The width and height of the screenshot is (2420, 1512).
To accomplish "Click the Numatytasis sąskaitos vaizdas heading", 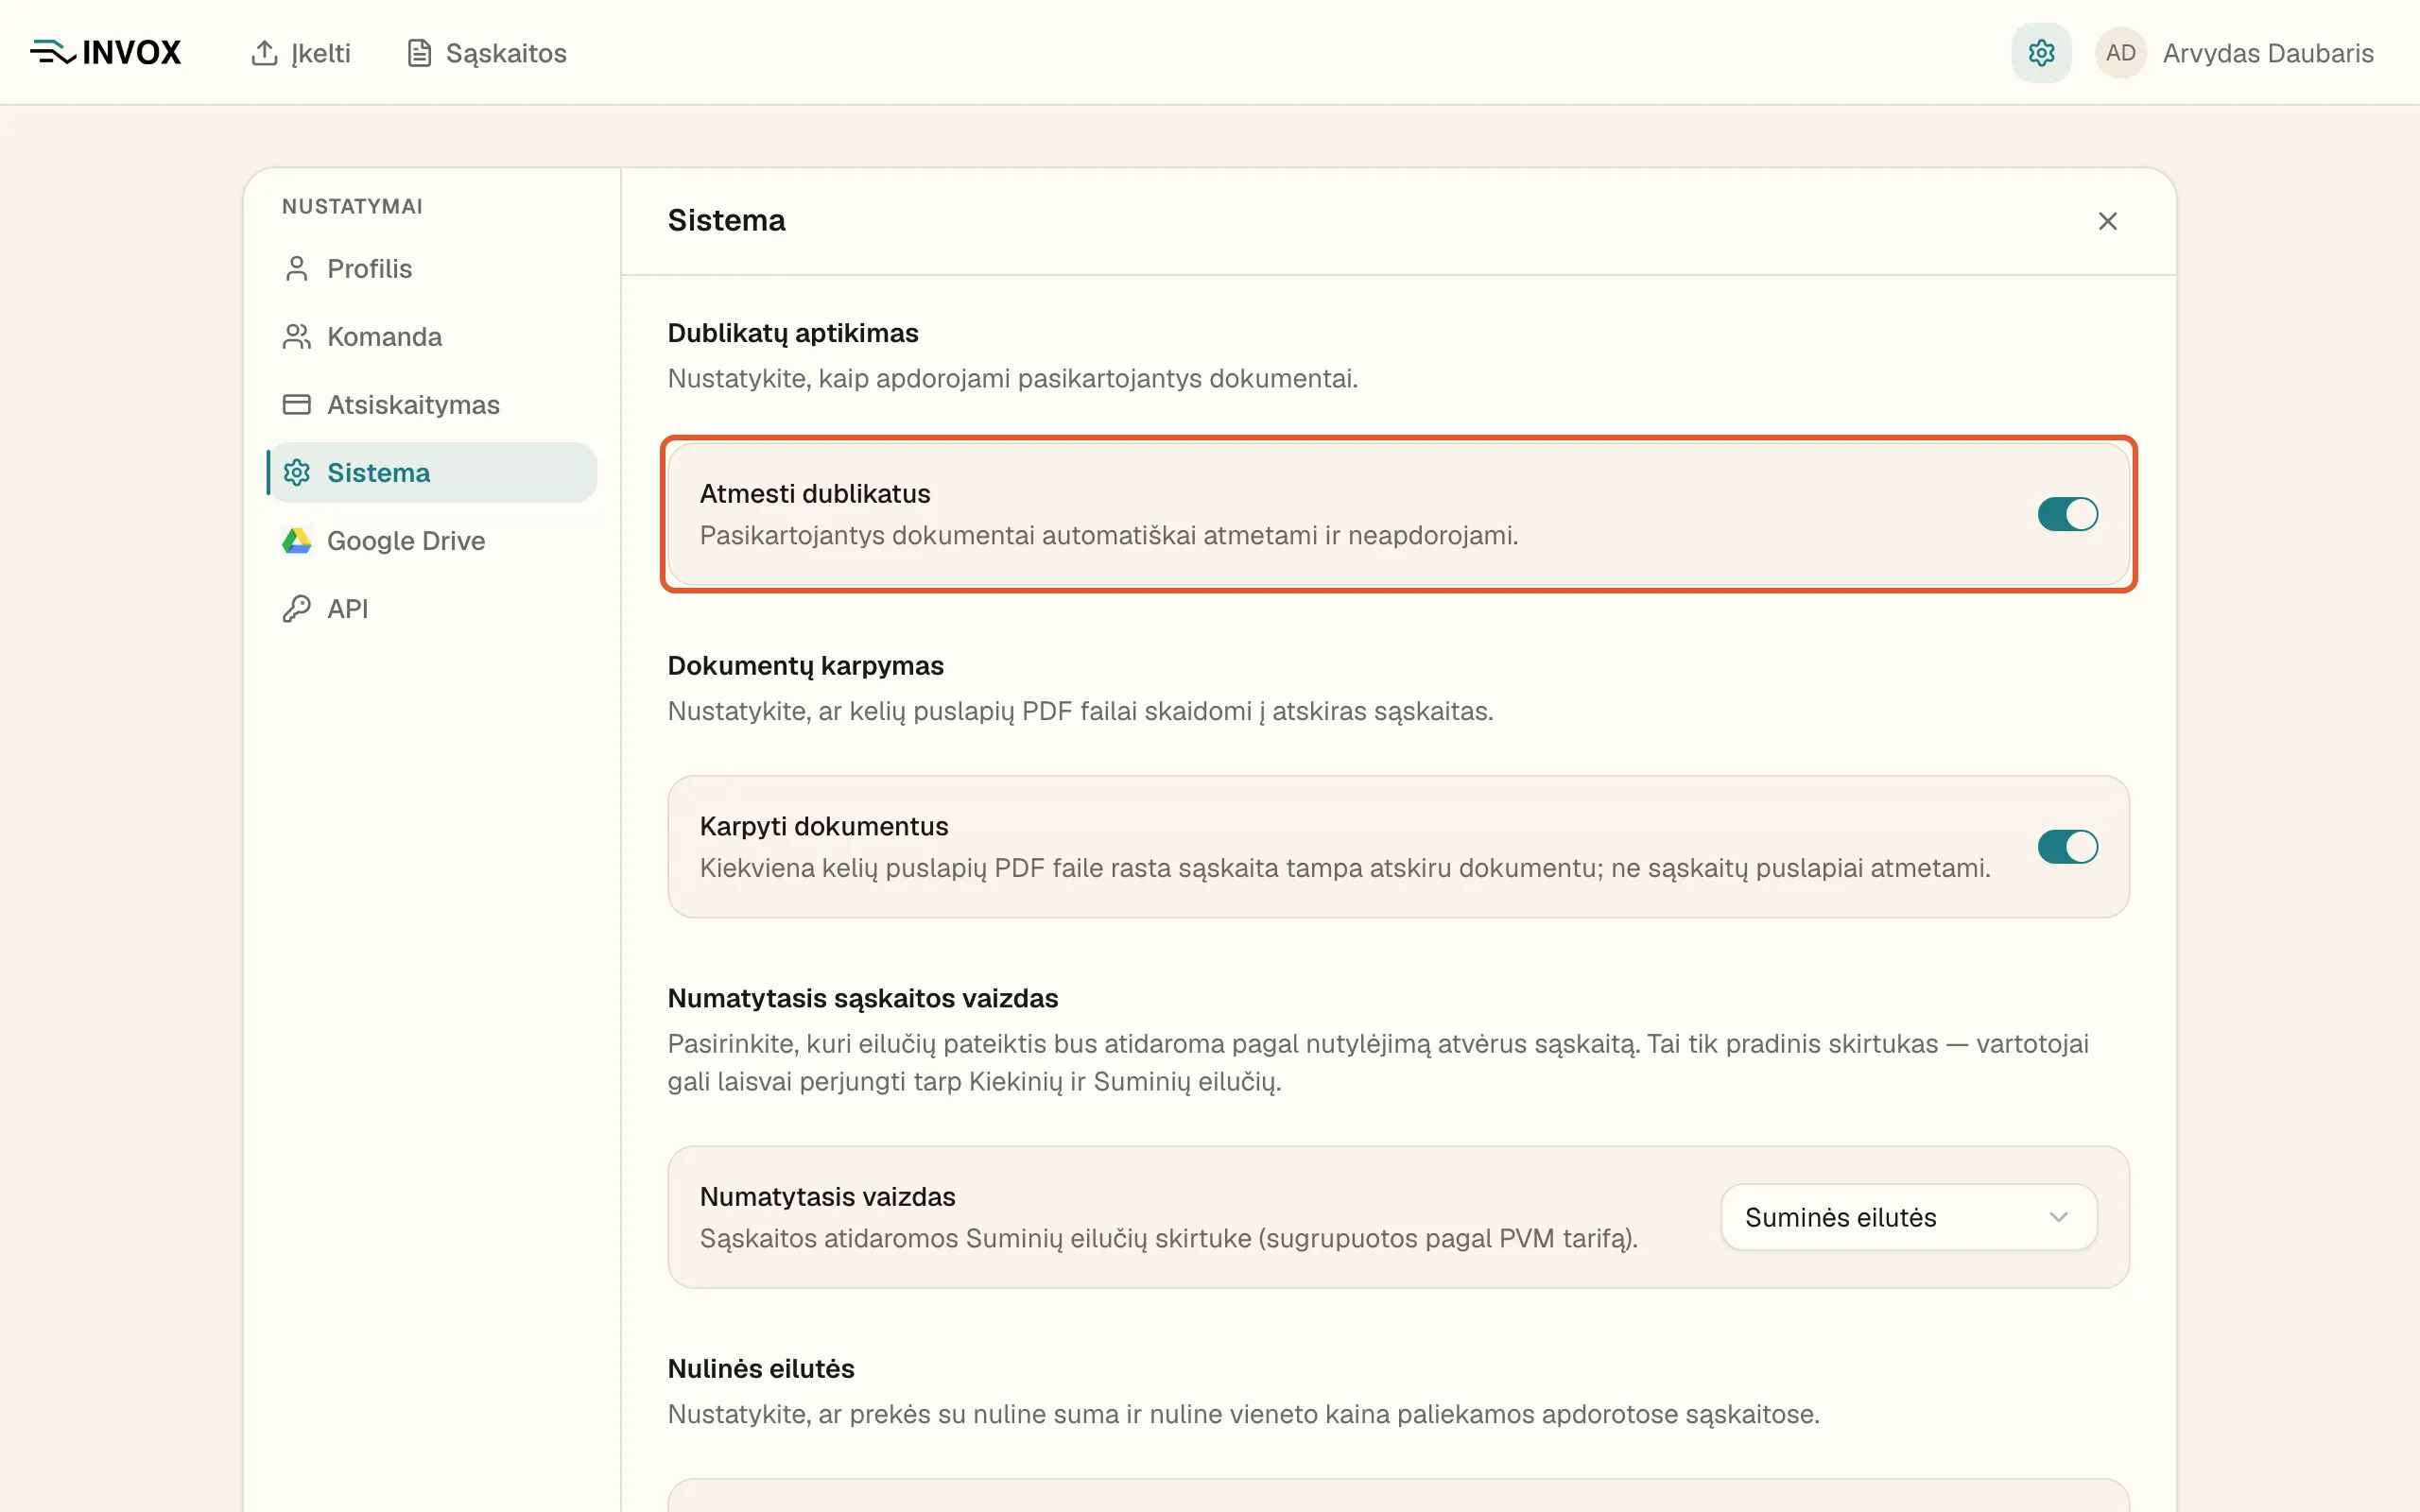I will [x=862, y=998].
